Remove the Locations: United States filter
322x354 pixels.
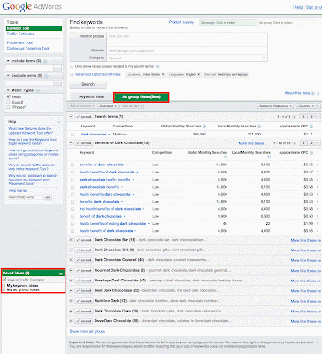163,75
